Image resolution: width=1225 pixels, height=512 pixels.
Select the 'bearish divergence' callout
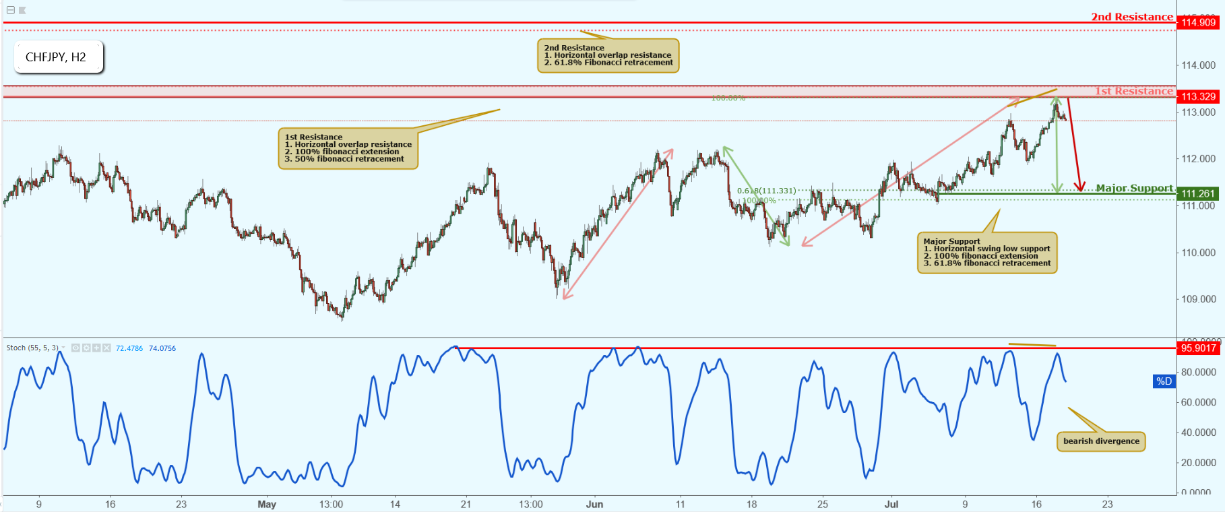(x=1101, y=441)
